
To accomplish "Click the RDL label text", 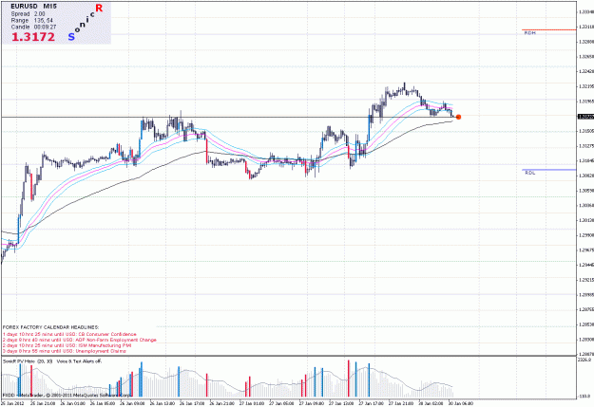I will (x=529, y=173).
